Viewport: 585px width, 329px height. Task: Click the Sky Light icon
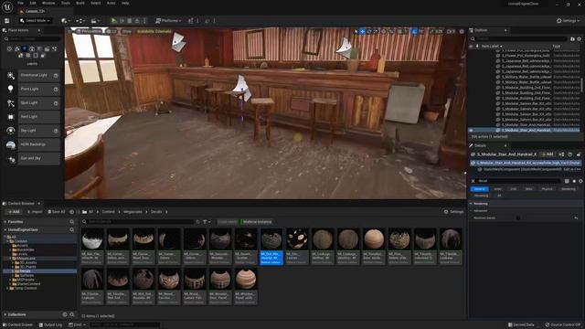(11, 131)
